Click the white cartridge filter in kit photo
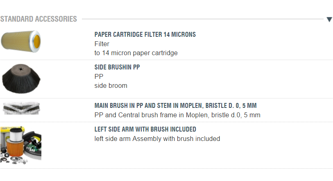The image size is (333, 181). coord(16,135)
